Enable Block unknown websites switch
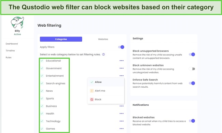The width and height of the screenshot is (222, 133). point(192,69)
